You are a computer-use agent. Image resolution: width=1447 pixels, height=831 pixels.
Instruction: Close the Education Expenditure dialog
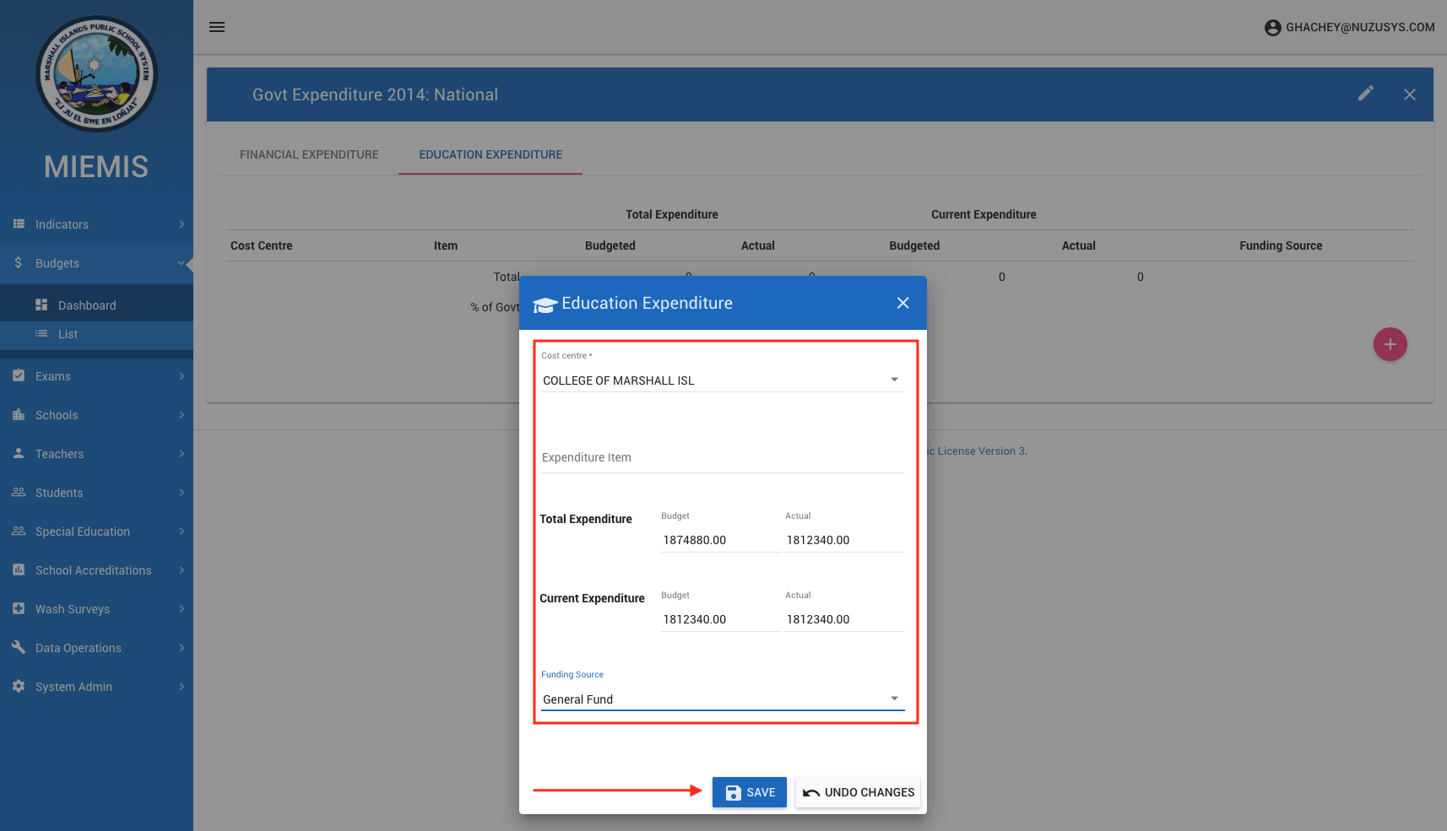(x=902, y=303)
